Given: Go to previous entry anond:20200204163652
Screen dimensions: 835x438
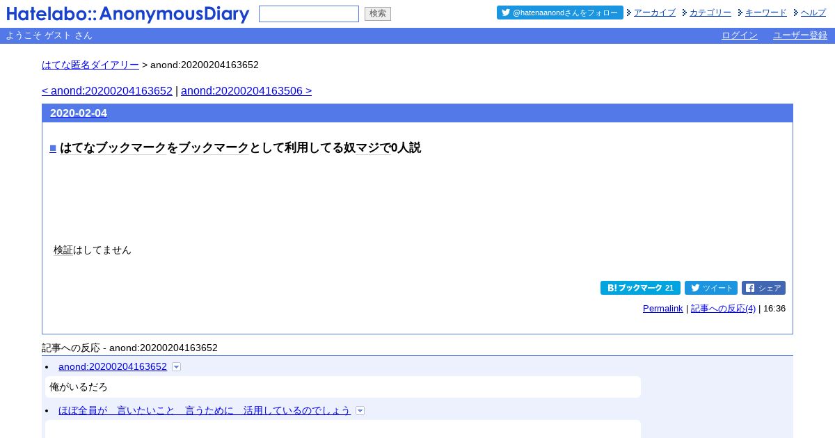Looking at the screenshot, I should (x=107, y=91).
